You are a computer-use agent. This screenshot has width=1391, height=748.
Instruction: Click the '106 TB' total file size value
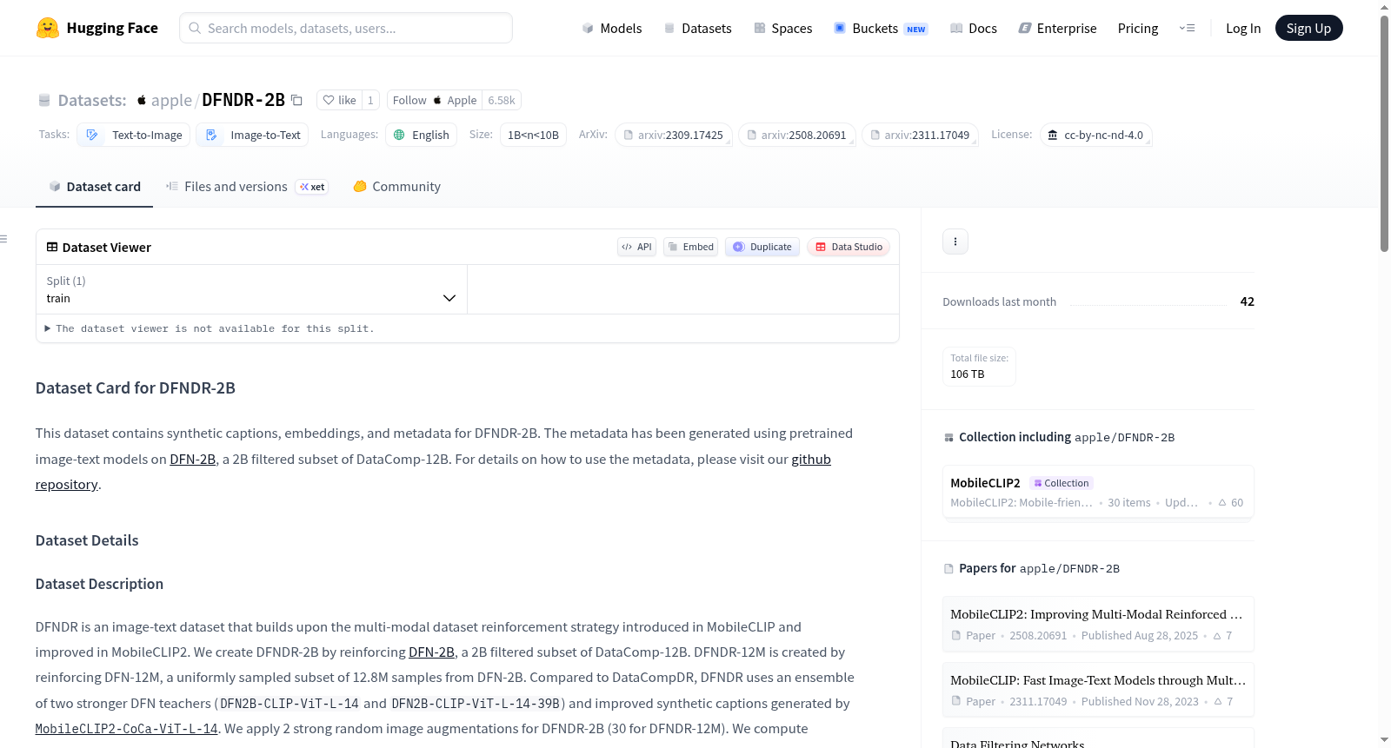coord(968,374)
